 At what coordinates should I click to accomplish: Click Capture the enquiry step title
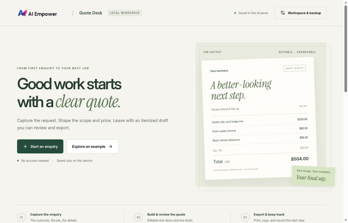(x=46, y=214)
